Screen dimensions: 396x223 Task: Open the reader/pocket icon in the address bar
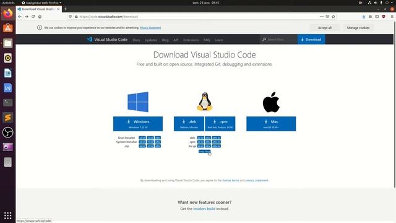[327, 17]
